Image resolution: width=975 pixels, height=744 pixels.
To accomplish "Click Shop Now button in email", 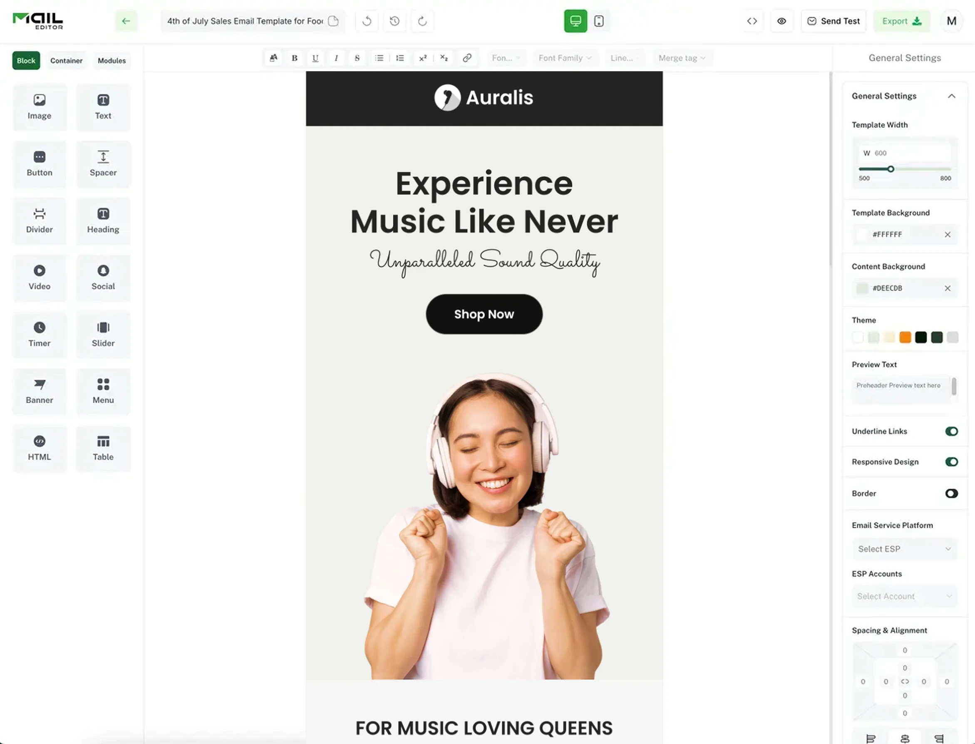I will tap(484, 314).
